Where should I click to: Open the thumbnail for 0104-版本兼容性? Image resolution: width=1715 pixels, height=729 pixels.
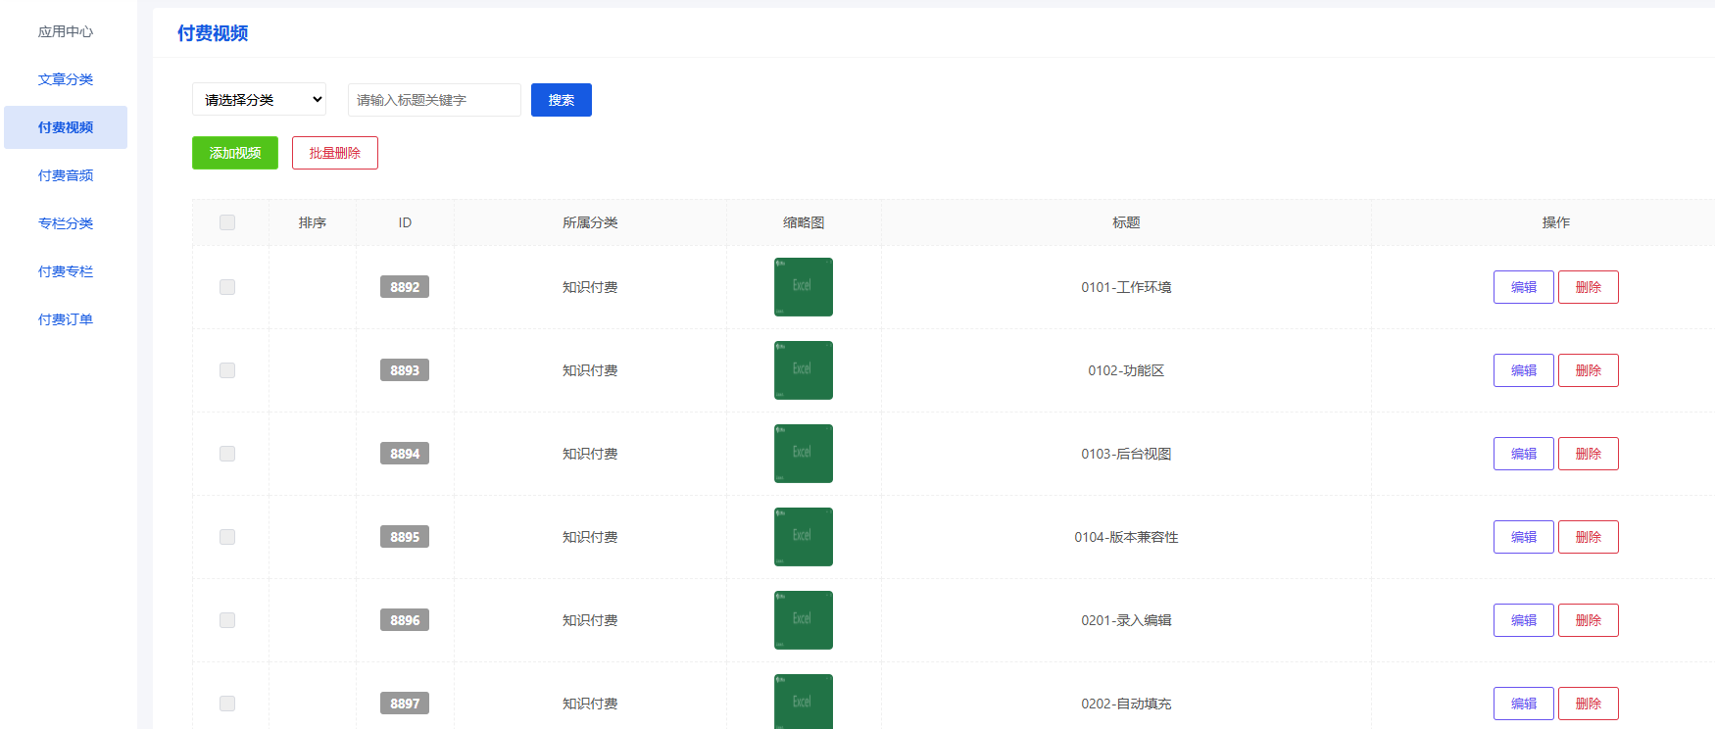803,537
